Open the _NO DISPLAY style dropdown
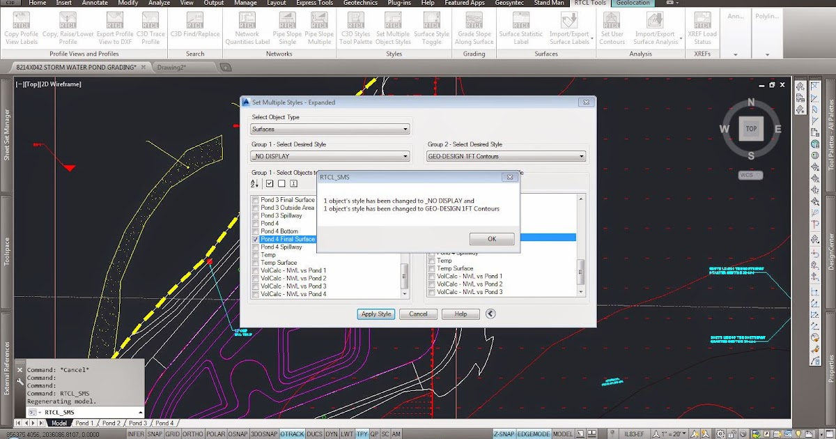Screen dimensions: 836x439 point(406,155)
